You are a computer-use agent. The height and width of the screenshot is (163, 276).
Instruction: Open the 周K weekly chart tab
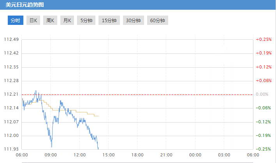click(50, 21)
